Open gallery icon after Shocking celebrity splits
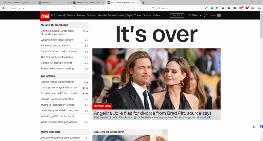Viewport: 263px width, 141px height. [210, 117]
